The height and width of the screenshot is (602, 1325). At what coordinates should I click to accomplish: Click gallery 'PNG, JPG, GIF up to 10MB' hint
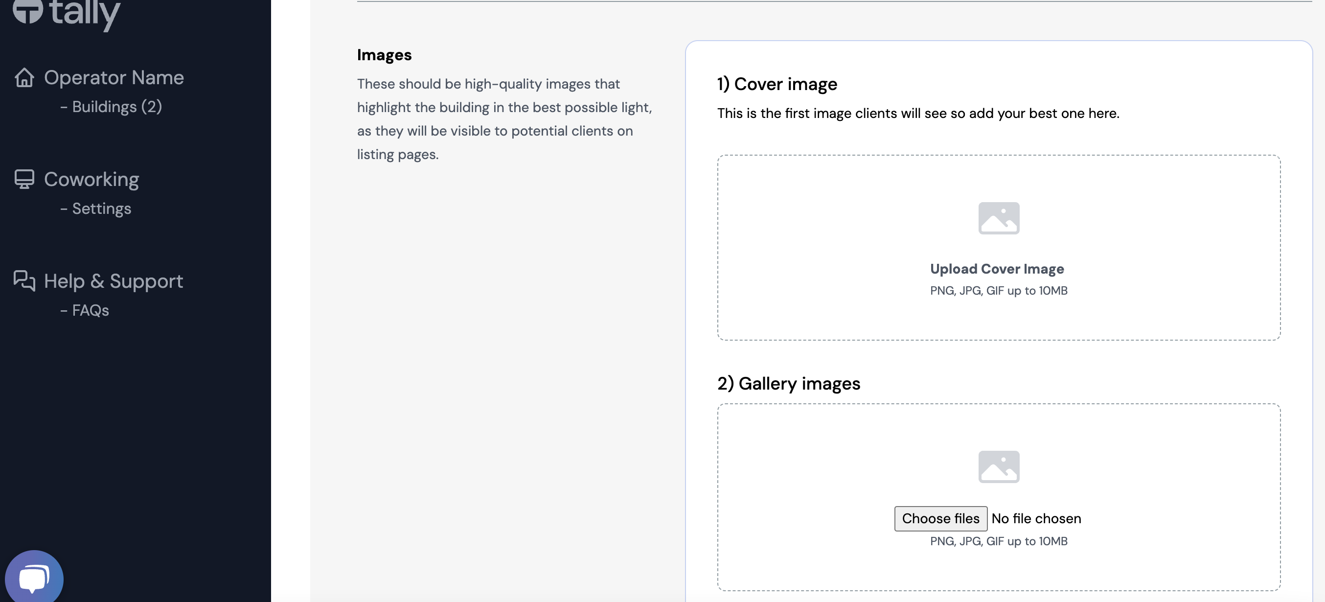998,541
